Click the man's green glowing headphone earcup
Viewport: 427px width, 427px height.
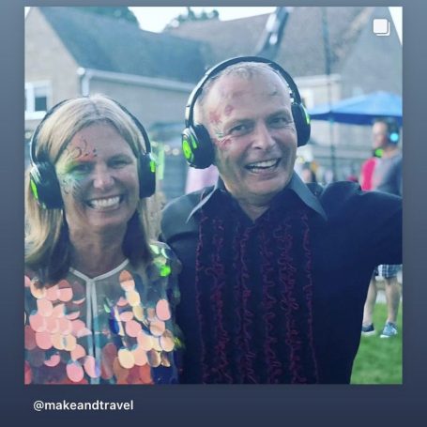coord(198,146)
